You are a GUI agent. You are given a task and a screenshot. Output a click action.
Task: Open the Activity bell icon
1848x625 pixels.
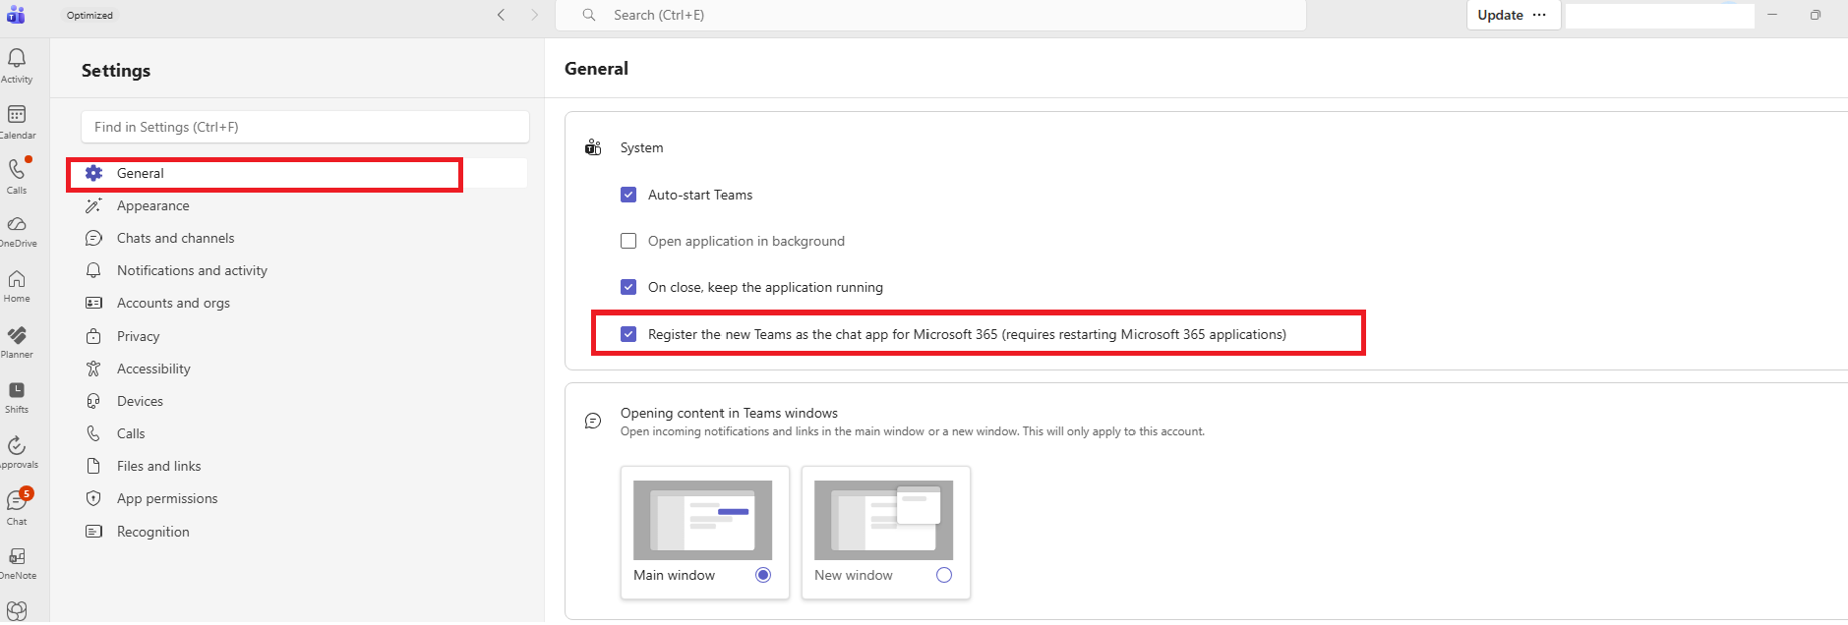click(17, 58)
